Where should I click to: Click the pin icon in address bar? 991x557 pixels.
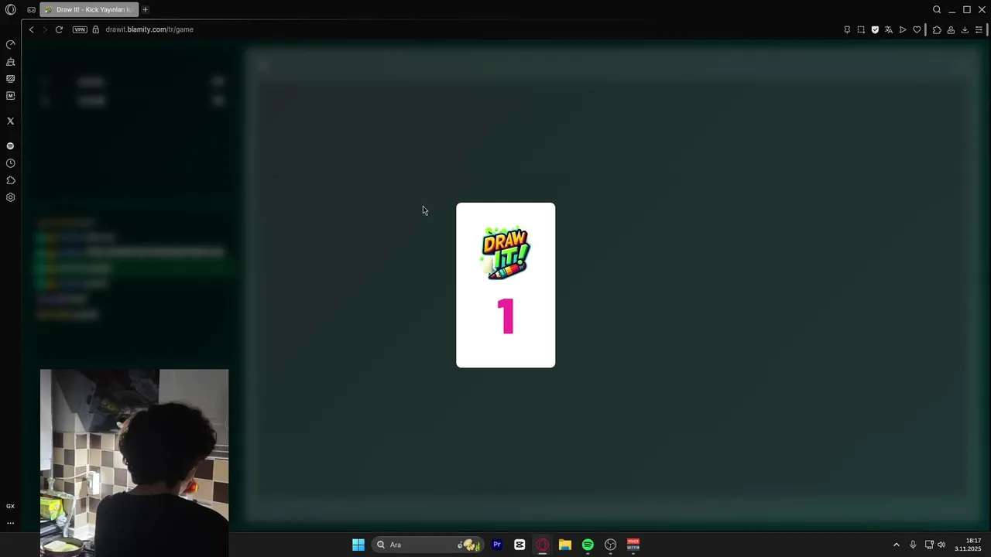[847, 29]
